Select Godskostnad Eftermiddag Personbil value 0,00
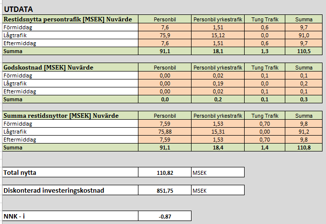Screen dimensions: 326x224 [165, 91]
